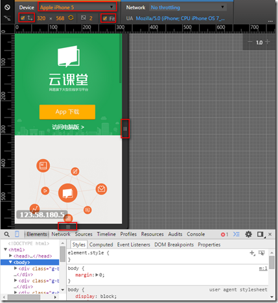278x303 pixels.
Task: Click the orange book node icon
Action: (x=43, y=166)
